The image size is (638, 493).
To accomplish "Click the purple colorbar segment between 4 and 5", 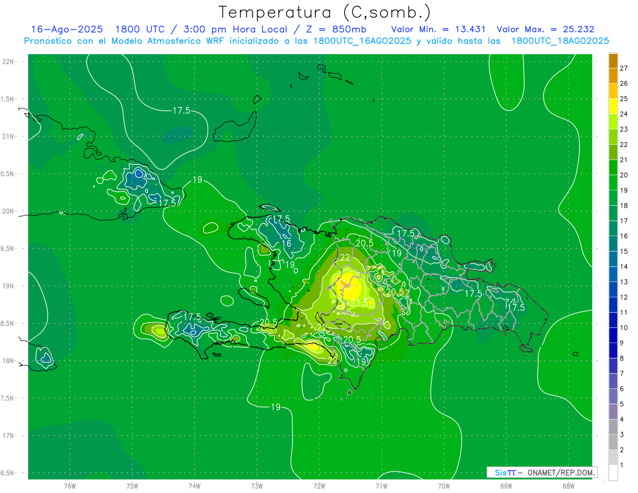I will (613, 412).
